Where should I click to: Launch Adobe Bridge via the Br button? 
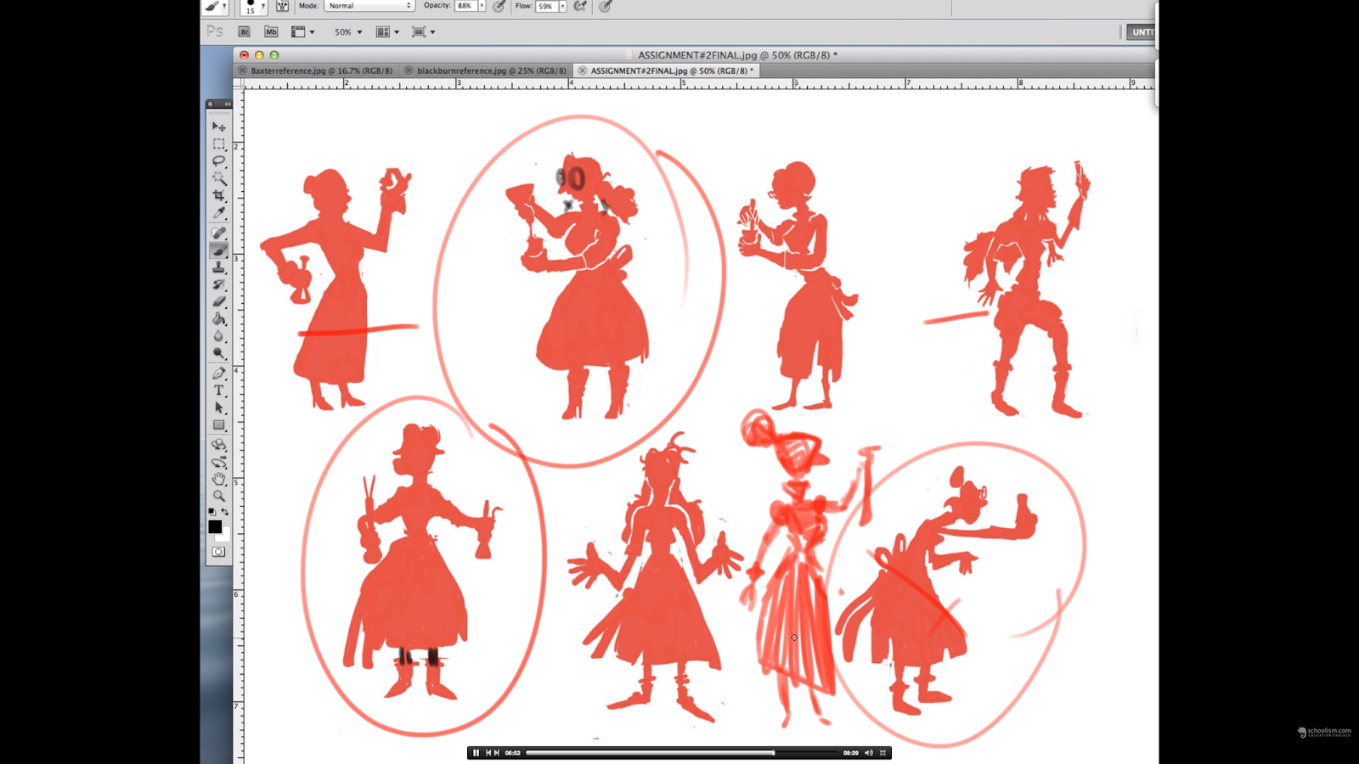point(244,31)
